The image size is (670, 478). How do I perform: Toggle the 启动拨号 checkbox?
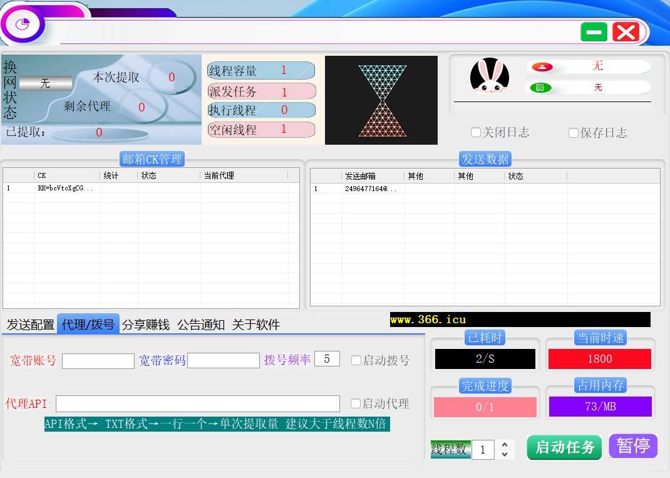pos(356,360)
